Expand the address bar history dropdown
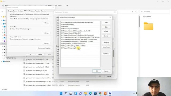 point(133,11)
